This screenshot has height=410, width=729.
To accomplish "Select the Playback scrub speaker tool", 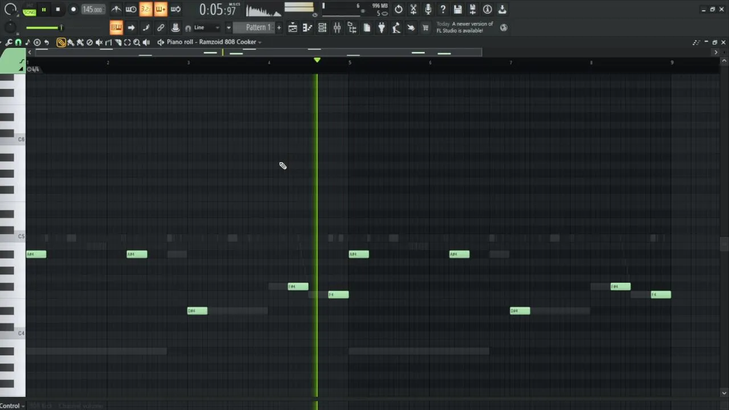I will pyautogui.click(x=146, y=42).
